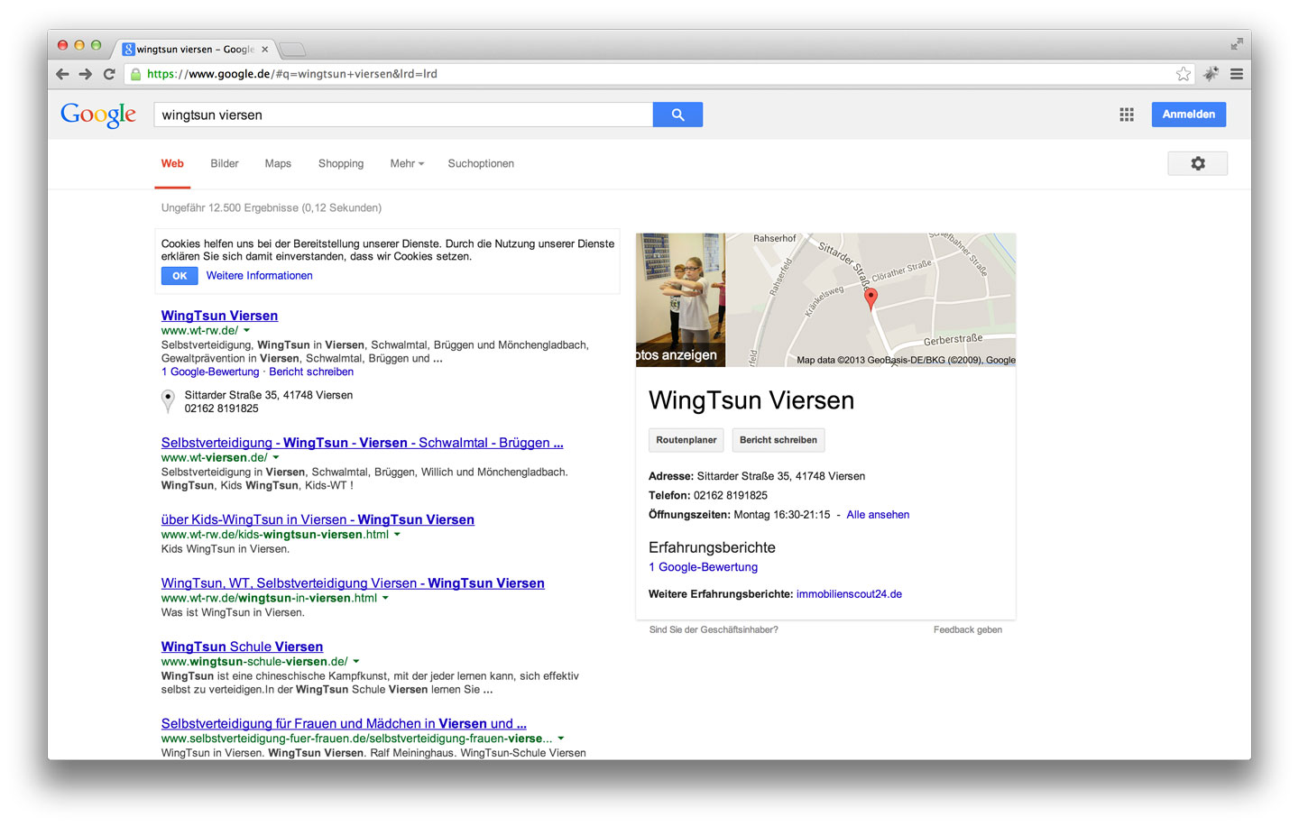
Task: Expand the dropdown arrow after www.wt-rw.de/
Action: (x=246, y=331)
